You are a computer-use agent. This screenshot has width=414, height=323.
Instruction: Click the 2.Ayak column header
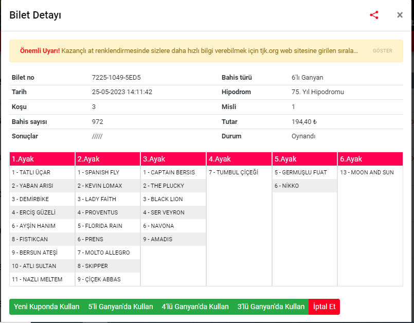107,159
